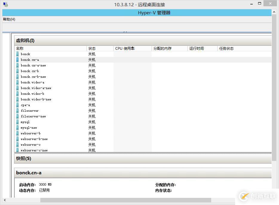Click the vertical scrollbar up arrow

click(274, 12)
